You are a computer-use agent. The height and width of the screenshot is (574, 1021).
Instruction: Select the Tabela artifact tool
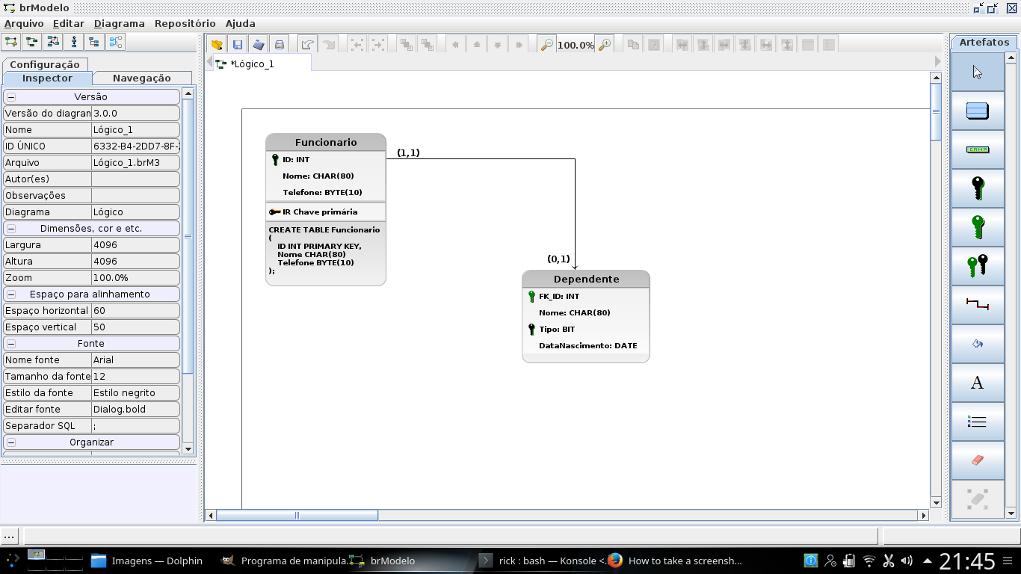(x=978, y=110)
